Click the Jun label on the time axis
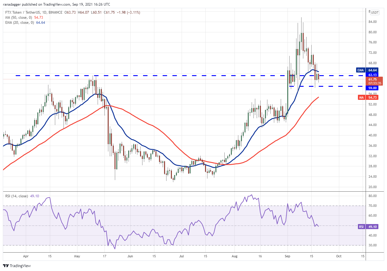Image resolution: width=387 pixels, height=271 pixels. (x=130, y=256)
